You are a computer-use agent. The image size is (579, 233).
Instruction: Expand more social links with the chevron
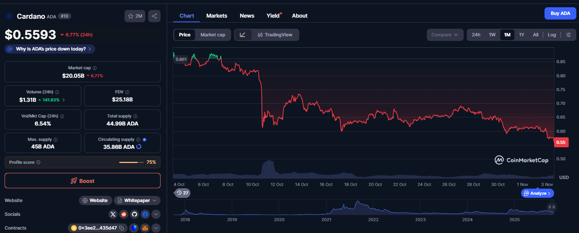pos(156,214)
